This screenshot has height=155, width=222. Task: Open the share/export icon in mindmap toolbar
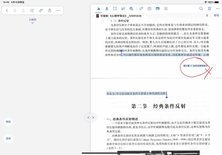pyautogui.click(x=50, y=10)
